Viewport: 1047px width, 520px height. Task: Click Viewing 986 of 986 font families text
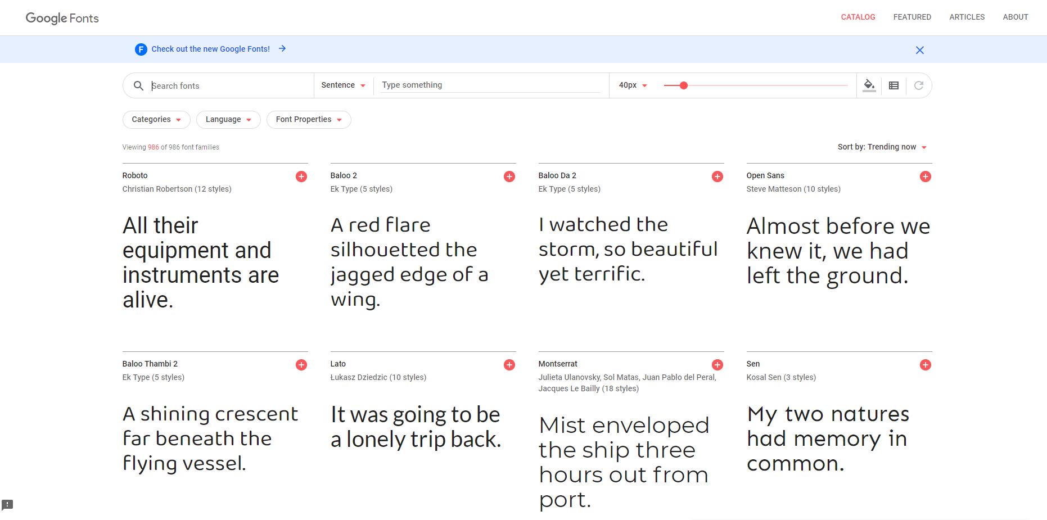(x=170, y=147)
